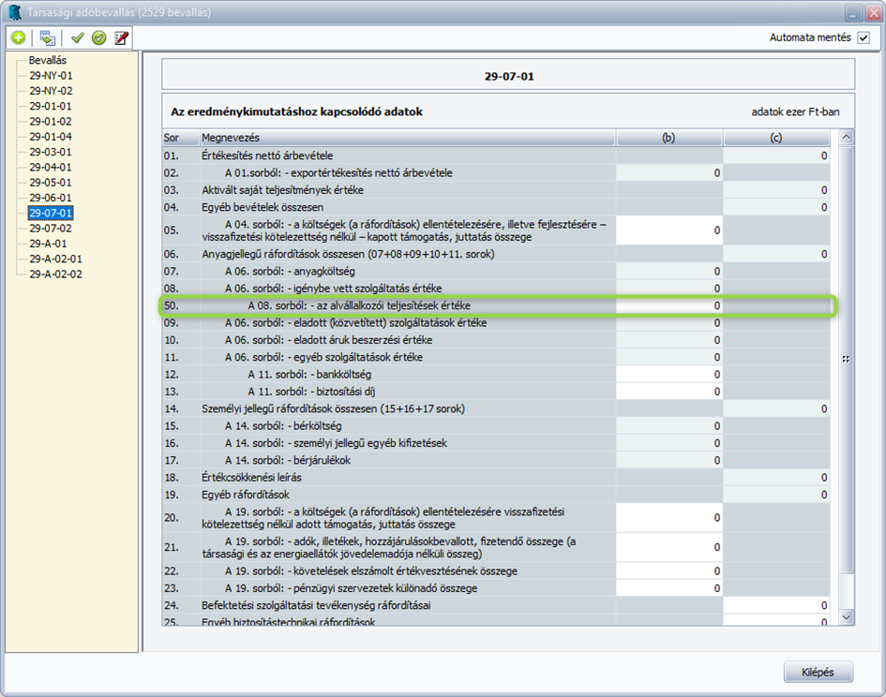Toggle the Automata mentés checkbox
Viewport: 886px width, 697px height.
tap(863, 37)
